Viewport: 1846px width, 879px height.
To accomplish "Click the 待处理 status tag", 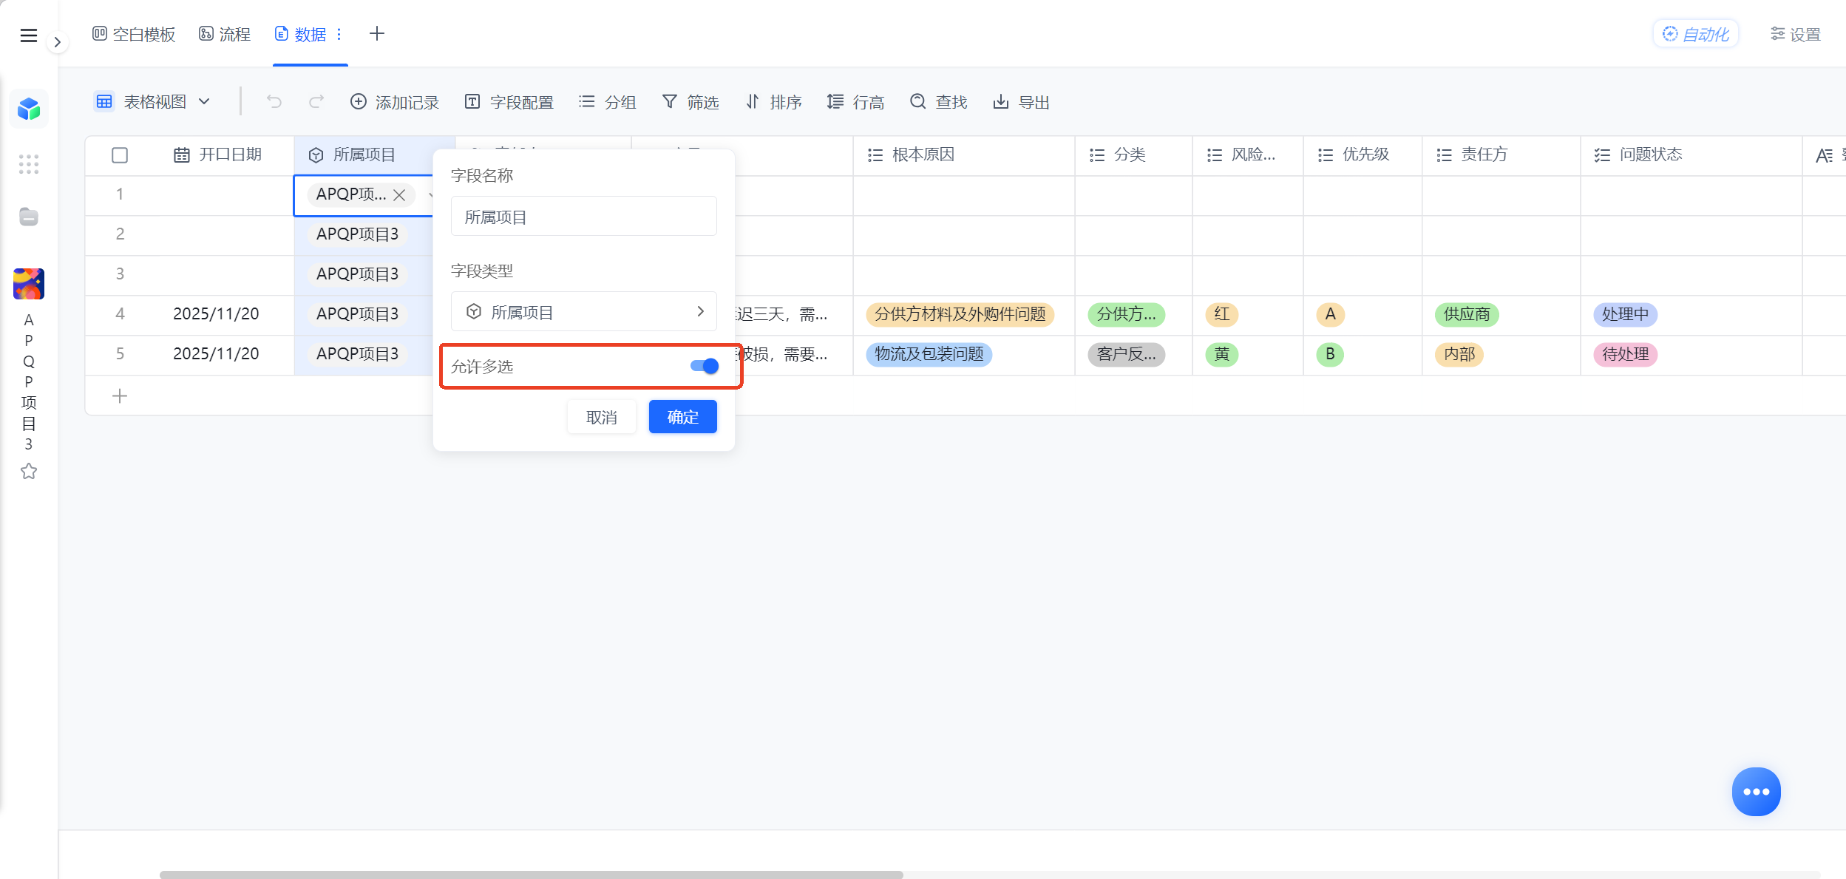I will [1625, 354].
